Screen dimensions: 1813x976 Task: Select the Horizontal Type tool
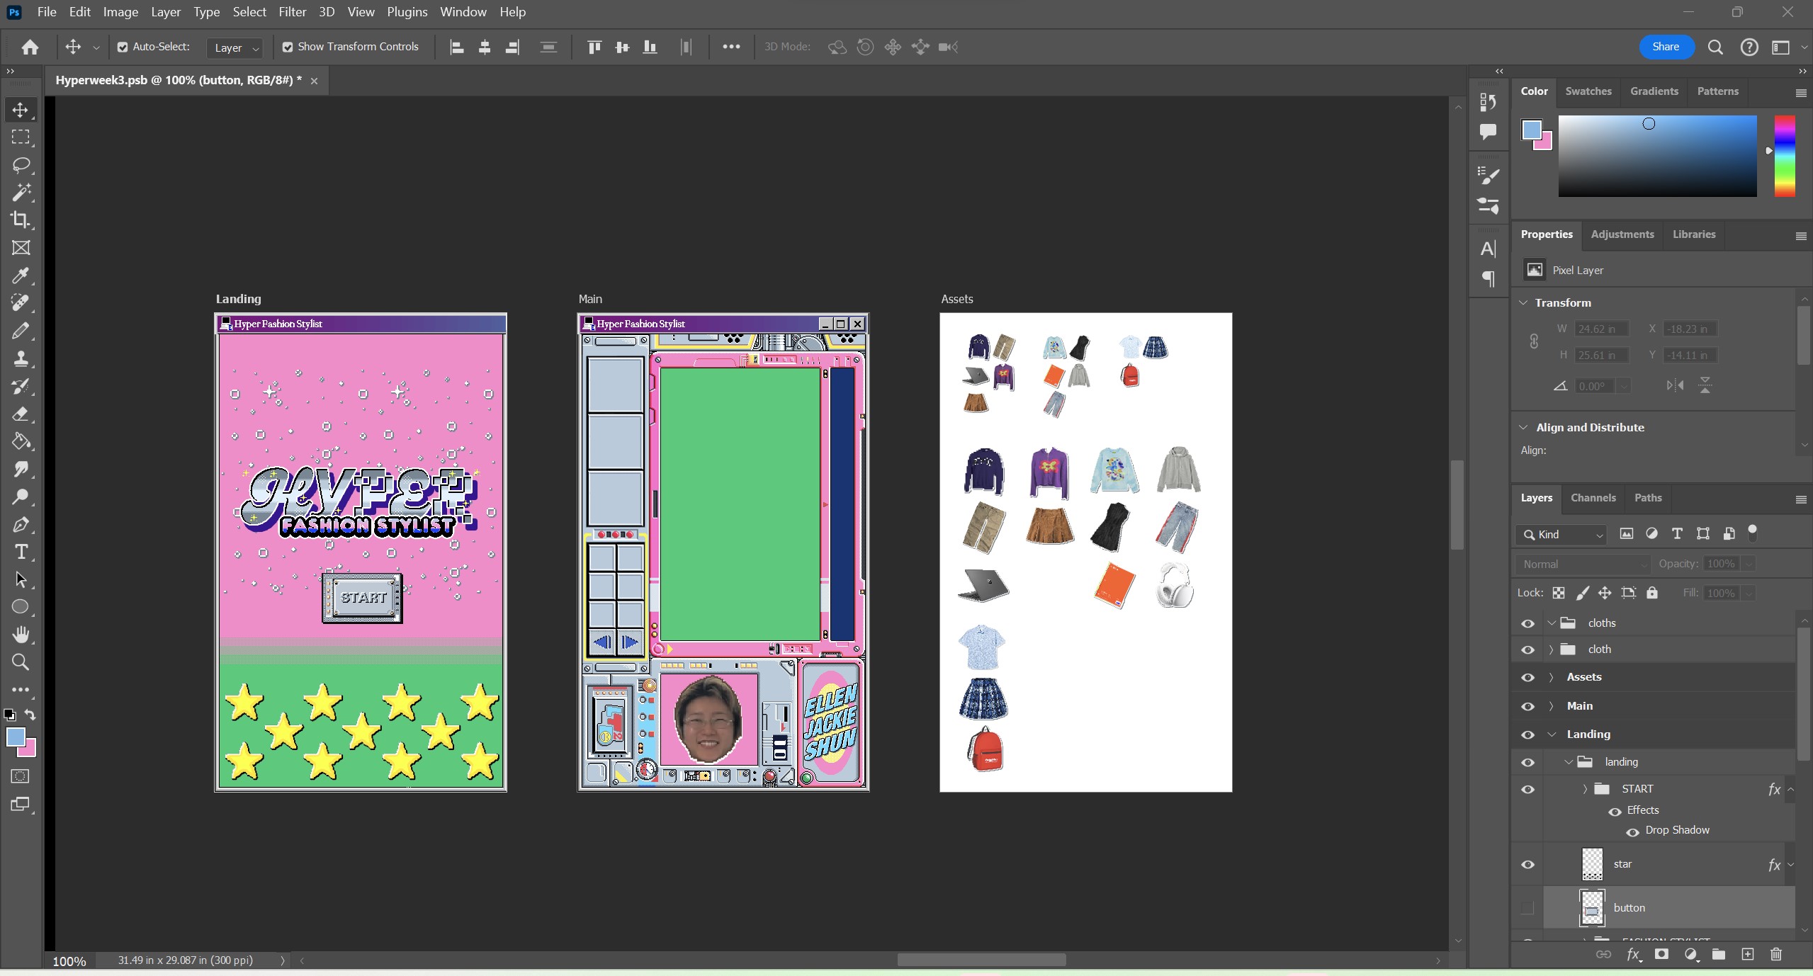pyautogui.click(x=21, y=552)
